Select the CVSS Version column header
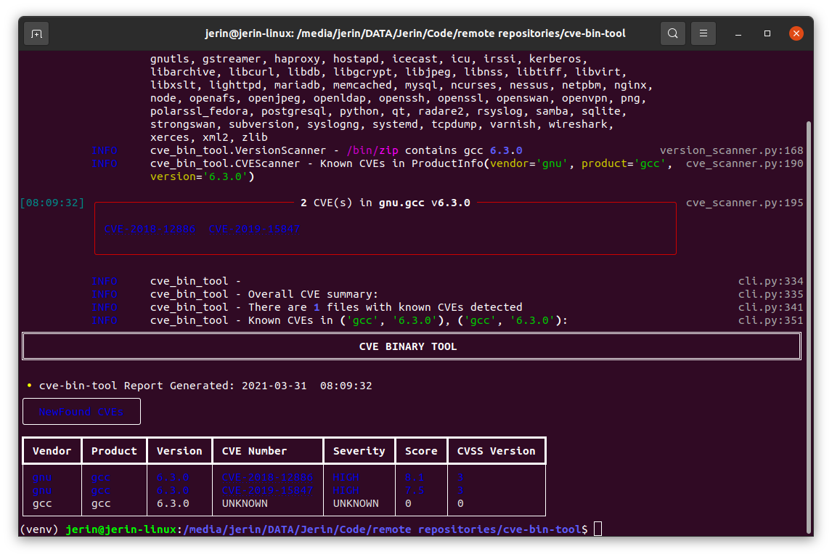 coord(497,450)
